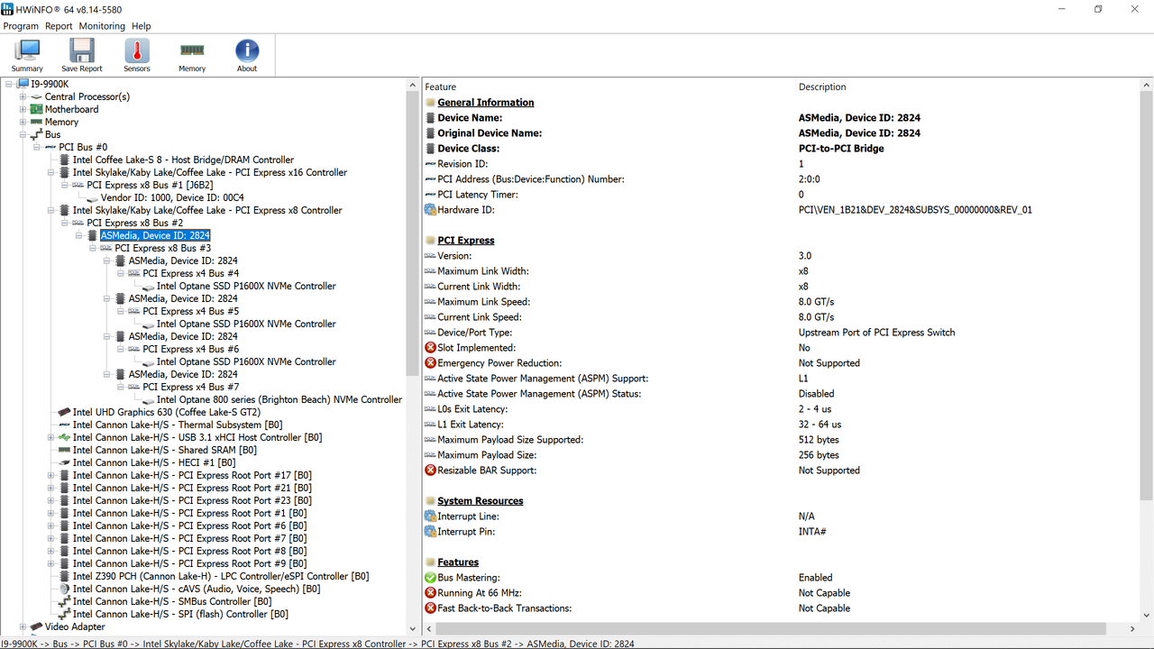
Task: Select Intel Coffee Lake-S 8 Host Bridge
Action: [x=183, y=160]
